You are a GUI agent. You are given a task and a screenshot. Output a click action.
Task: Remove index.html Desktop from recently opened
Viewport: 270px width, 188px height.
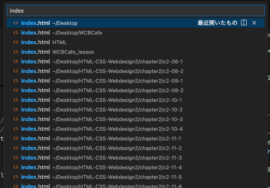click(254, 23)
